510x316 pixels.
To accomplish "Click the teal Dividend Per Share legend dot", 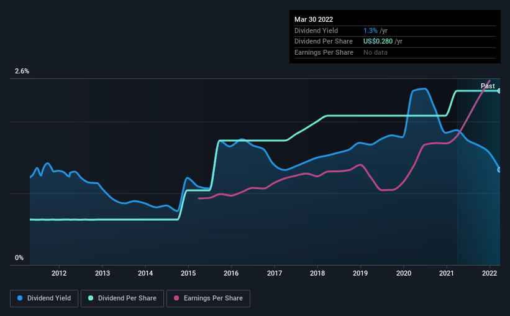I will click(91, 298).
